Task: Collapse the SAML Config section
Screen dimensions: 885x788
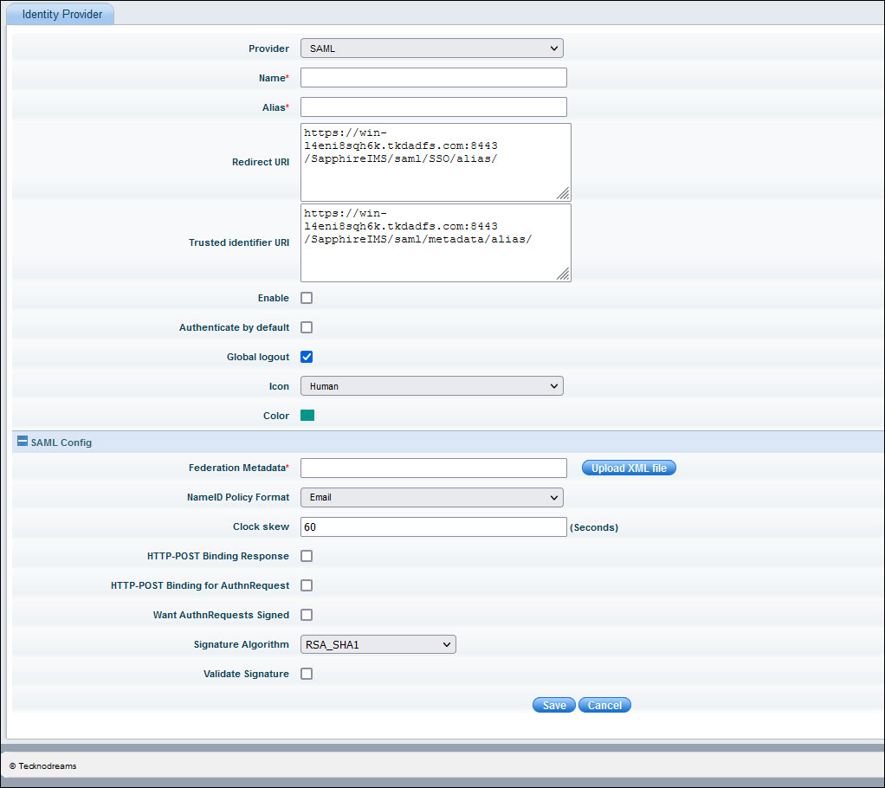Action: click(23, 442)
